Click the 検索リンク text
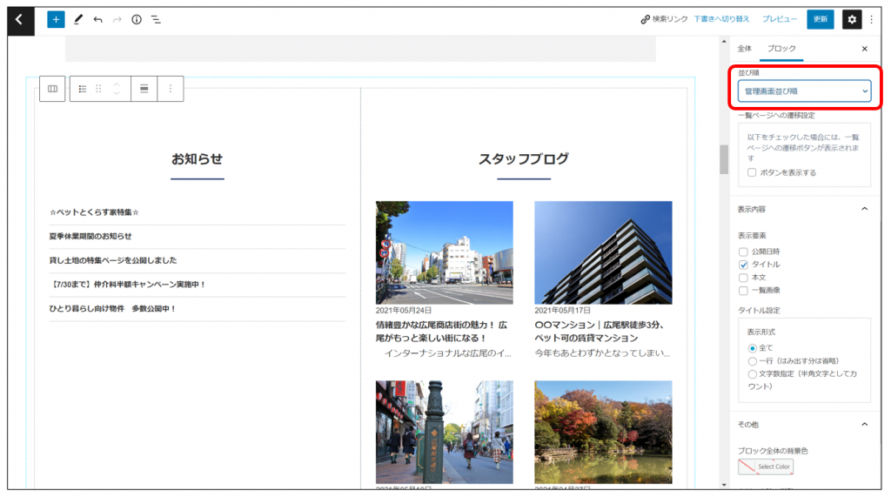This screenshot has width=891, height=497. pyautogui.click(x=670, y=19)
